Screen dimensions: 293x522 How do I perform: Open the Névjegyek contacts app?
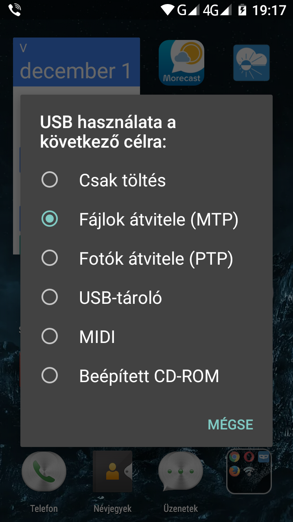pyautogui.click(x=113, y=472)
